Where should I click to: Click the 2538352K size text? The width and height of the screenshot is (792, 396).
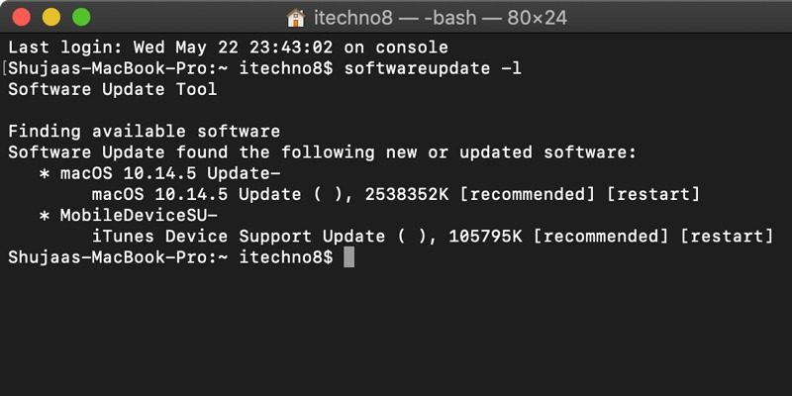[x=407, y=194]
